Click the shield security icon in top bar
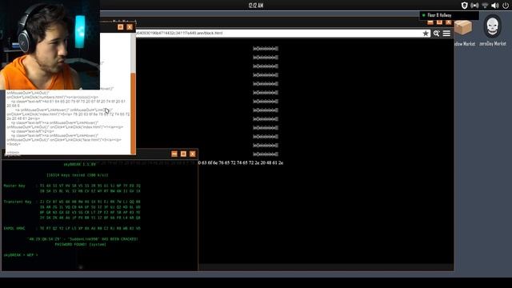The height and width of the screenshot is (288, 512). coord(464,6)
